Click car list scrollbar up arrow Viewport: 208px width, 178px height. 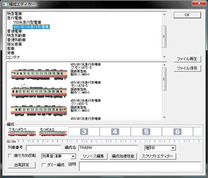(164, 65)
